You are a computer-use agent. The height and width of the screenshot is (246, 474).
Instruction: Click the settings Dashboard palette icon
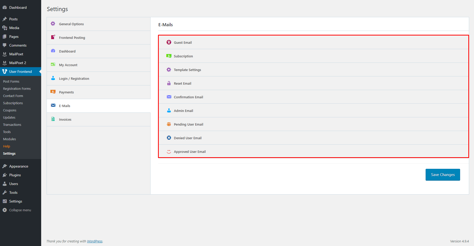53,51
